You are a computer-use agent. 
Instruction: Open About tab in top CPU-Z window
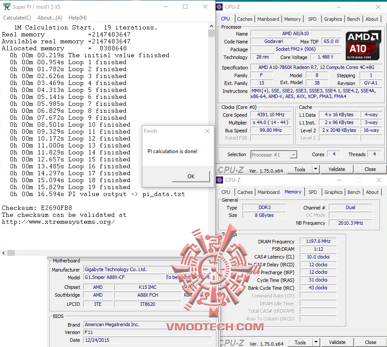pyautogui.click(x=372, y=19)
